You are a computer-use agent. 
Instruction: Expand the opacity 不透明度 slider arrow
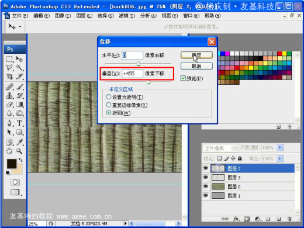280,148
